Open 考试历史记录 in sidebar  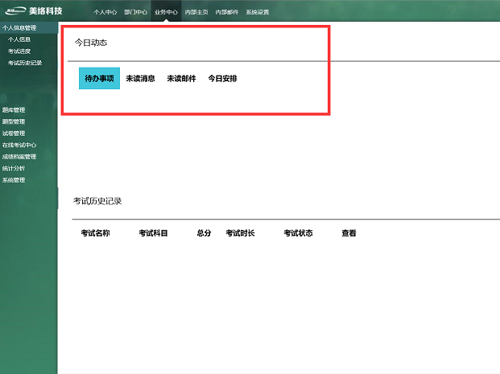24,63
